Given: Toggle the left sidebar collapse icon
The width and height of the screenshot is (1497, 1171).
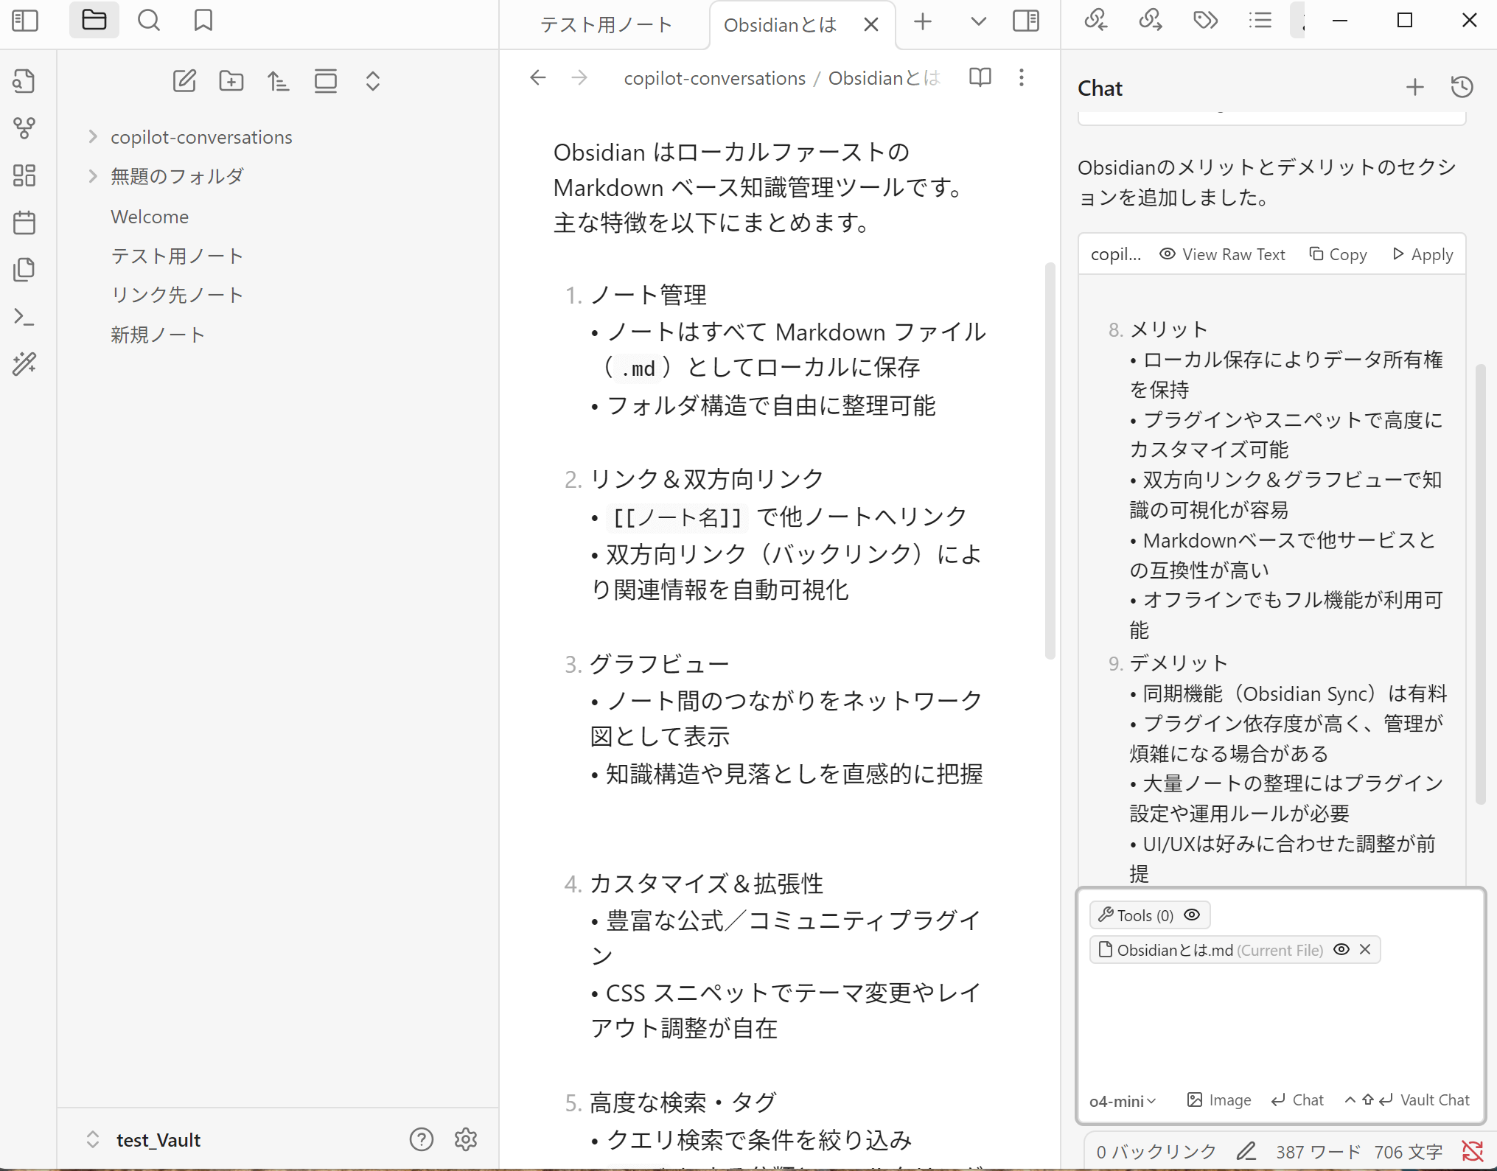Looking at the screenshot, I should [25, 21].
